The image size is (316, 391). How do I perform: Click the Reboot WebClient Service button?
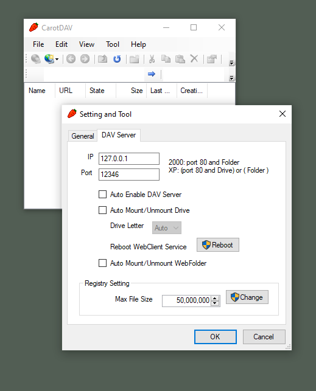click(218, 245)
